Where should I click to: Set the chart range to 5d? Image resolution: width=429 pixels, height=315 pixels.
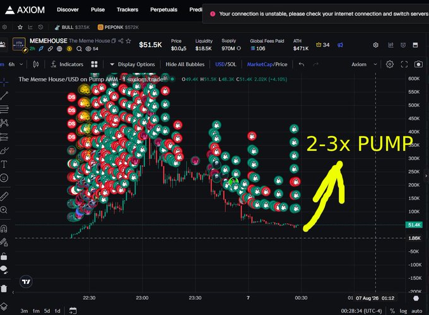click(x=47, y=311)
